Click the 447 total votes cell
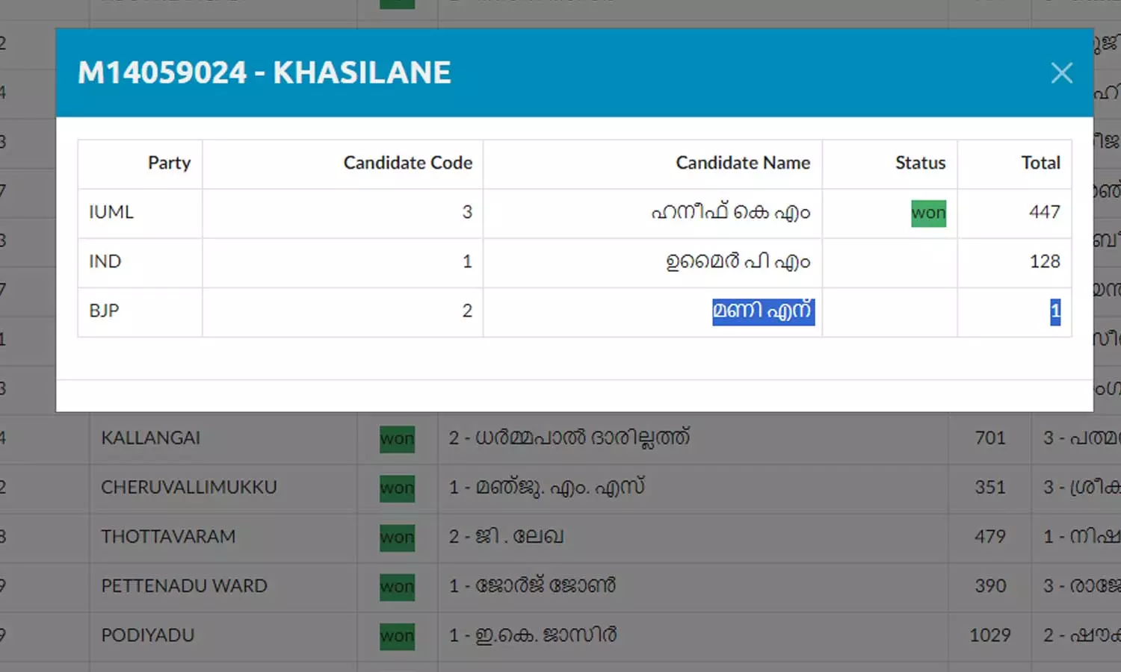1121x672 pixels. click(x=1044, y=212)
